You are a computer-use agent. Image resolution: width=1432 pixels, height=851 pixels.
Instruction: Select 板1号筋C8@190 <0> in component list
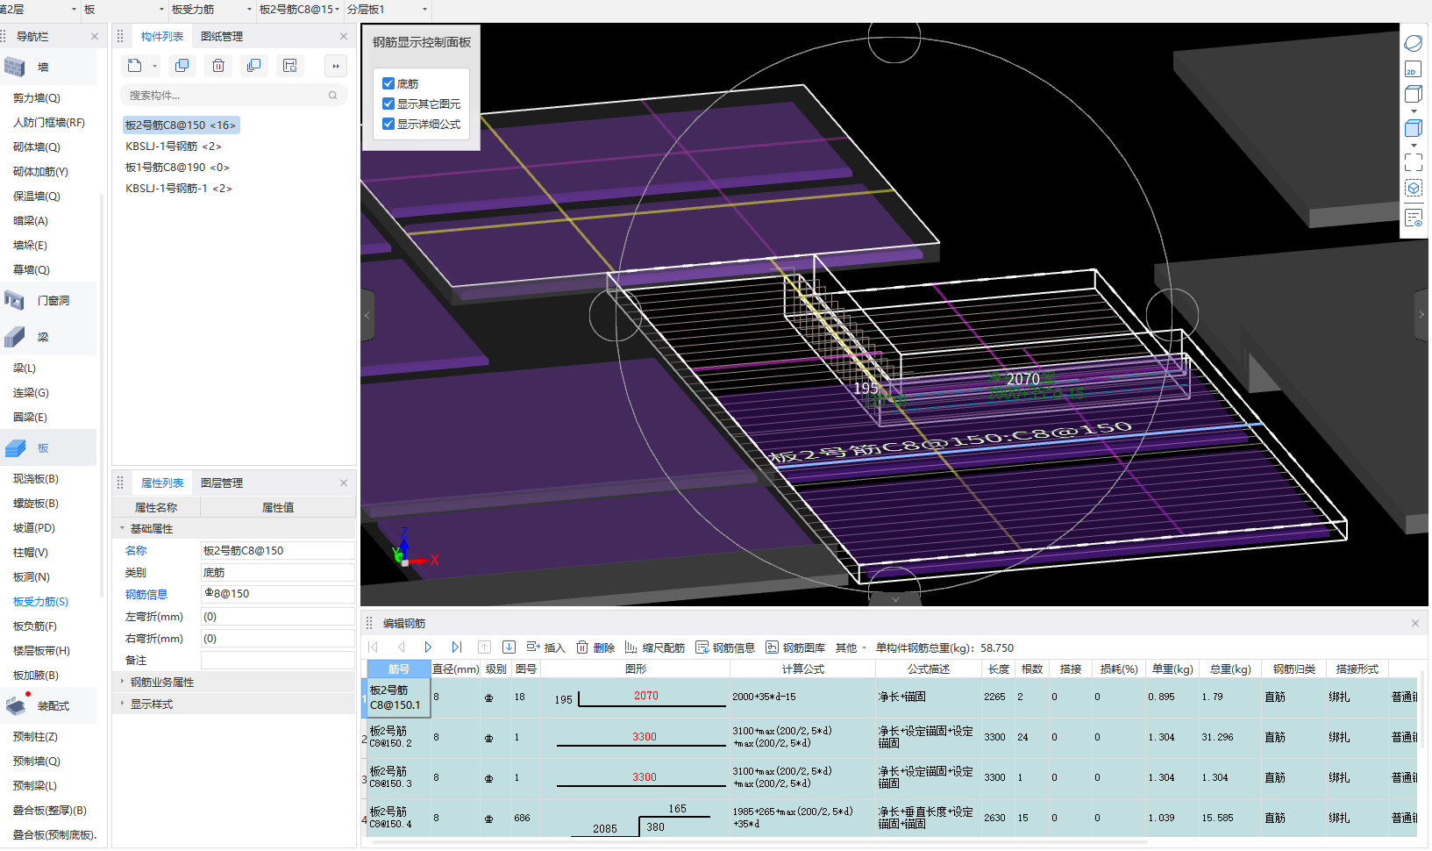coord(177,168)
